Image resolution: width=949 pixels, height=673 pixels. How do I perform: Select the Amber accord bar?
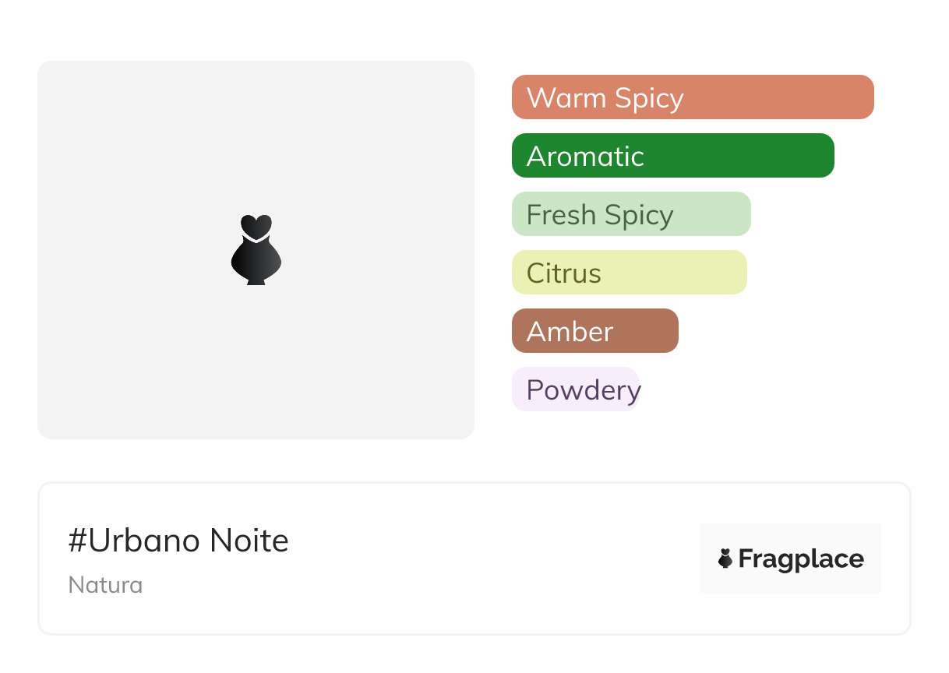(x=594, y=331)
